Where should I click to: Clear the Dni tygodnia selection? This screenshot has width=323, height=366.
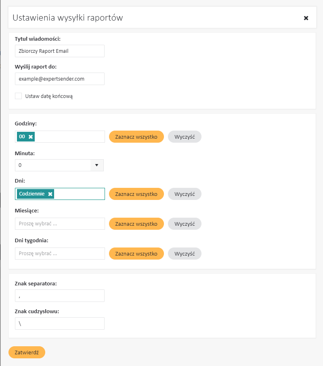click(185, 254)
